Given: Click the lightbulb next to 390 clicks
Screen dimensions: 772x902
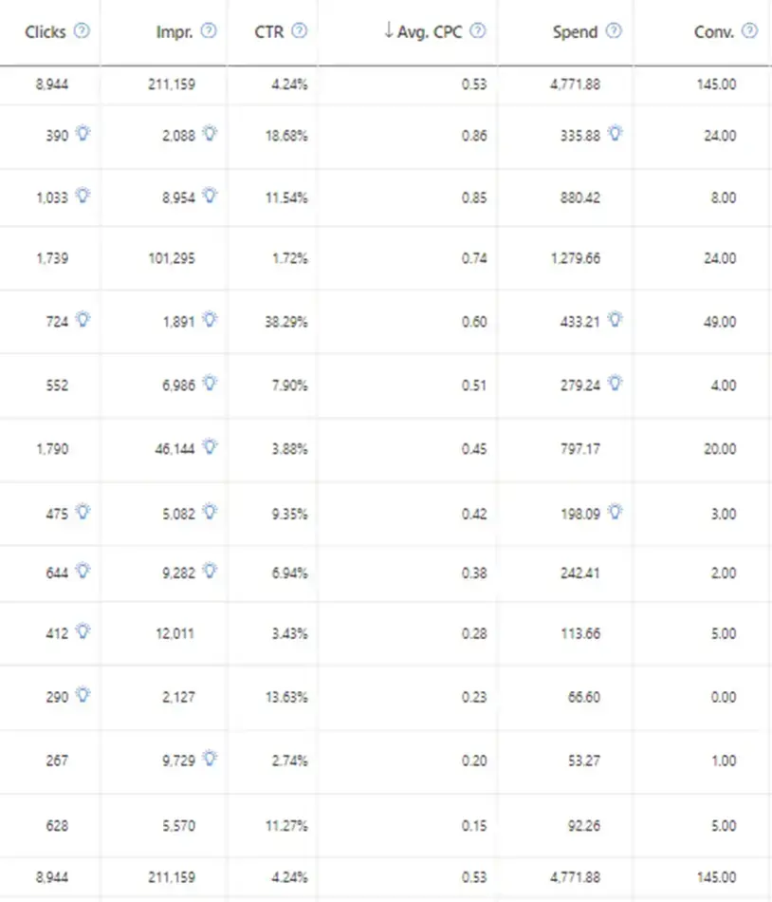Looking at the screenshot, I should (x=83, y=135).
